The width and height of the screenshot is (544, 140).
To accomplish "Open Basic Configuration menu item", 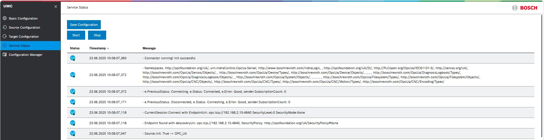I will point(23,18).
